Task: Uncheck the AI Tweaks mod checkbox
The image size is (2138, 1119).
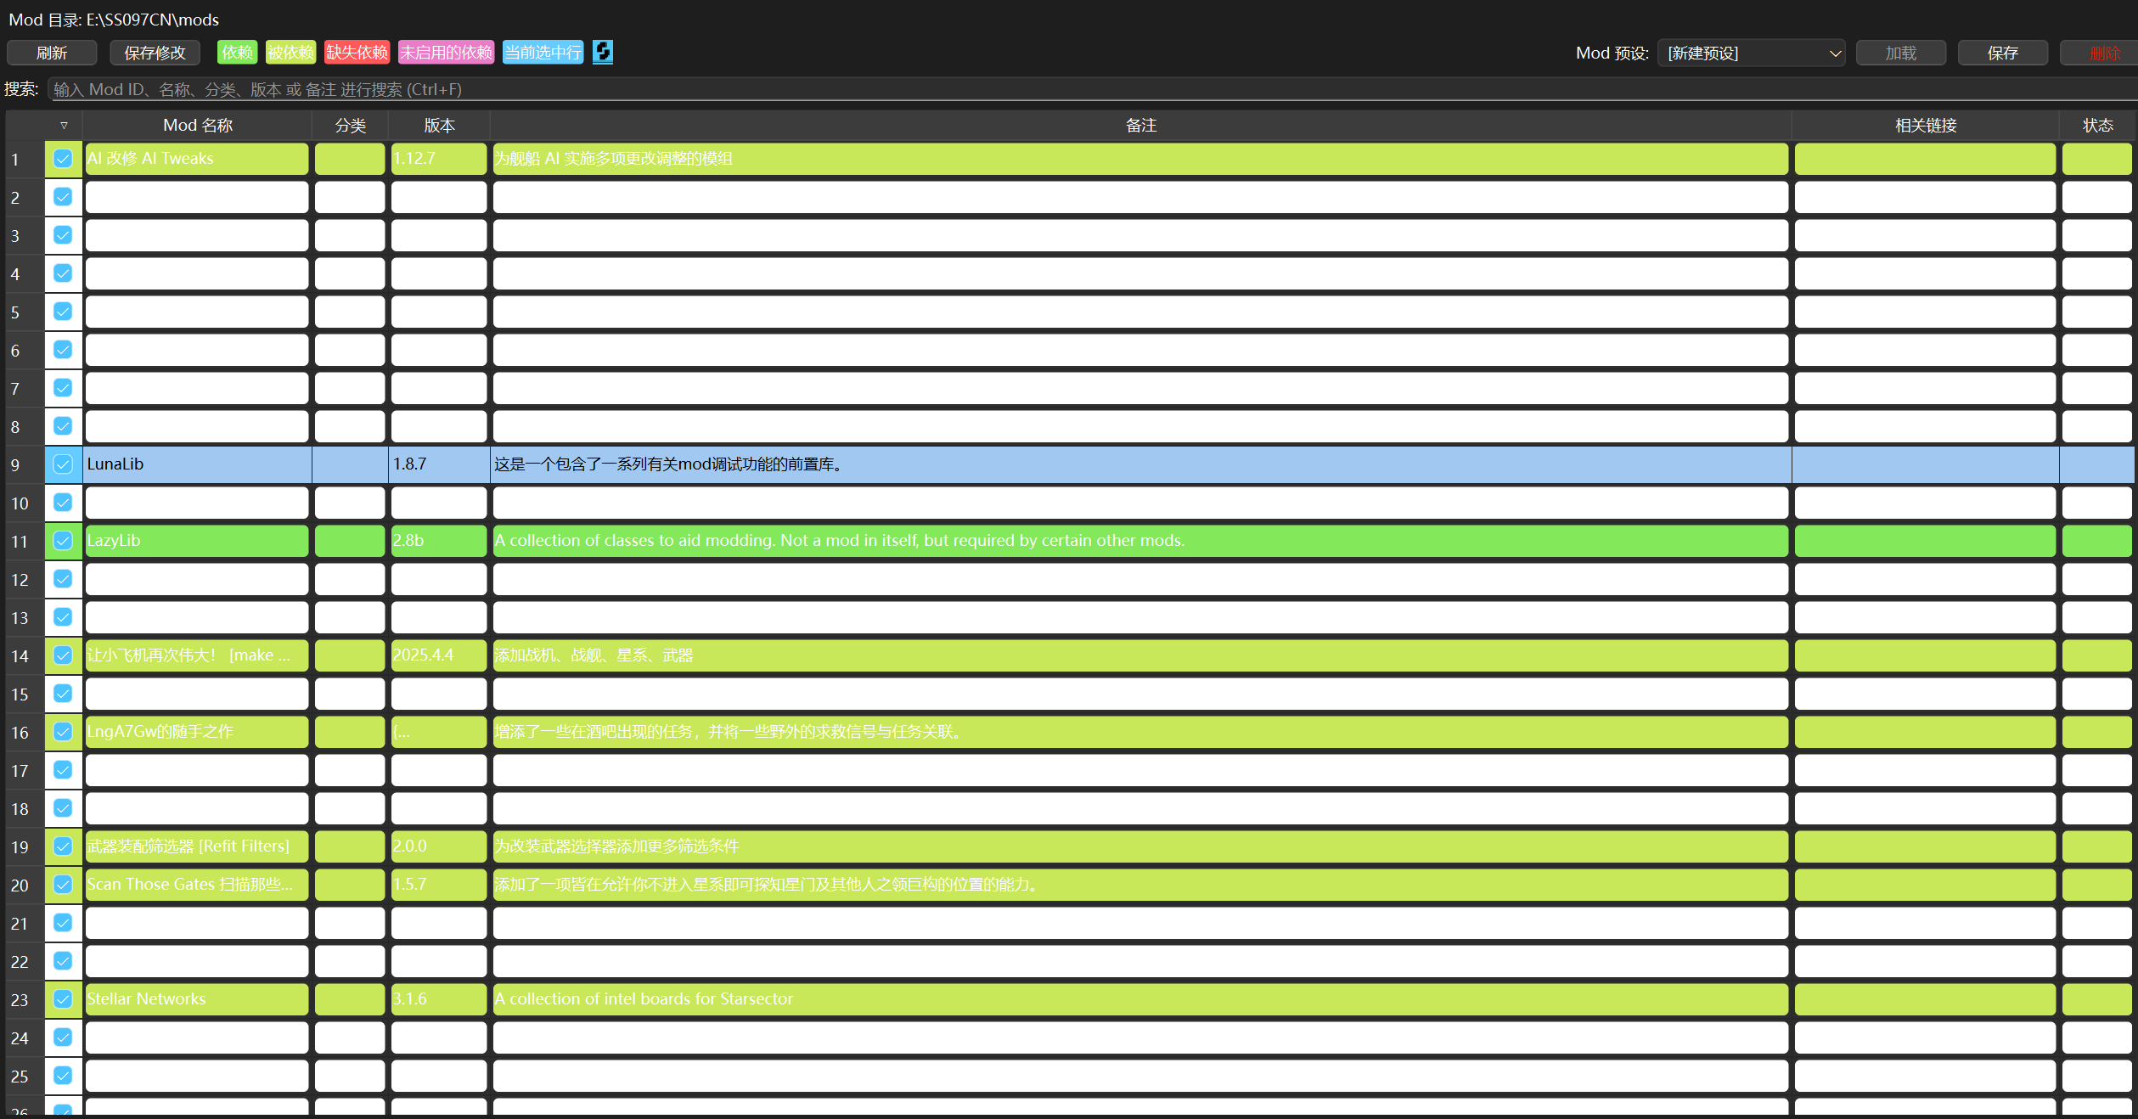Action: click(63, 159)
